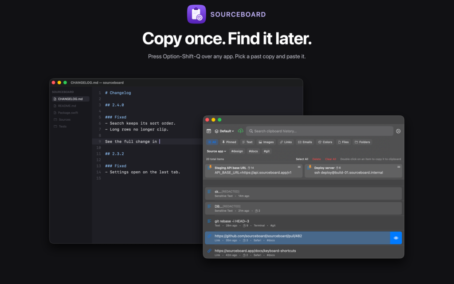Click the '## 2.3.2' line in editor
The height and width of the screenshot is (284, 454).
pos(114,154)
